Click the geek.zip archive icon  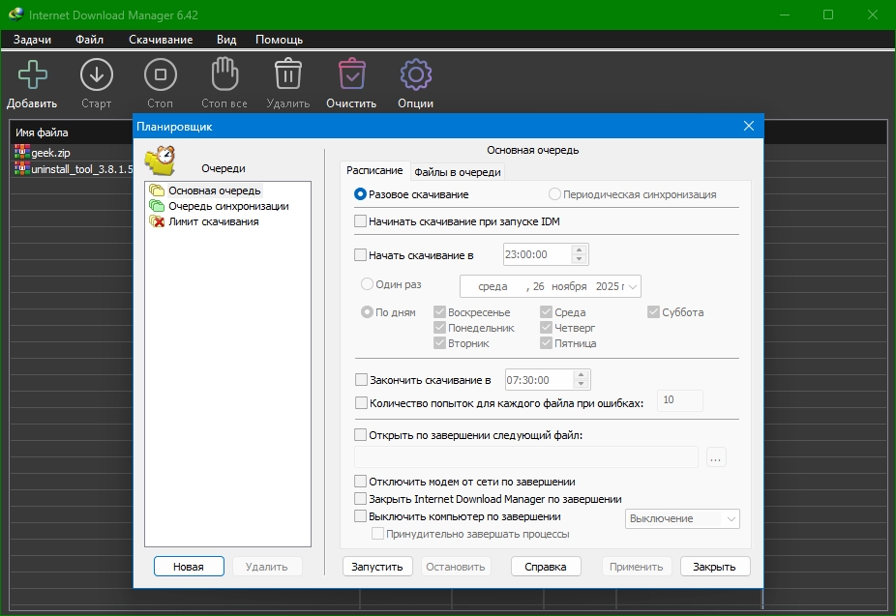pyautogui.click(x=22, y=152)
